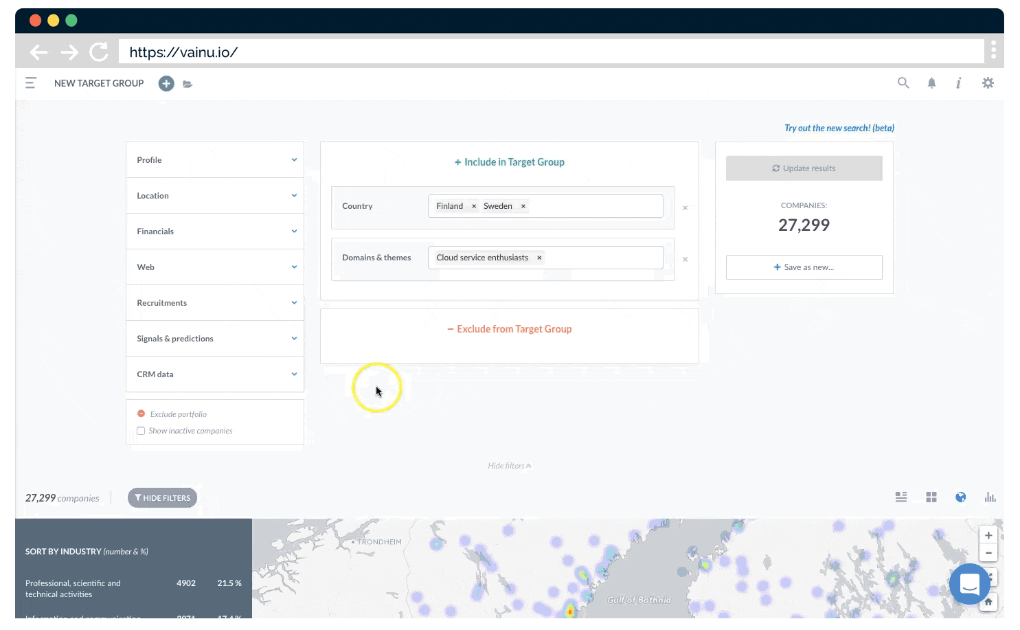
Task: Create a new target group with plus icon
Action: pyautogui.click(x=166, y=83)
